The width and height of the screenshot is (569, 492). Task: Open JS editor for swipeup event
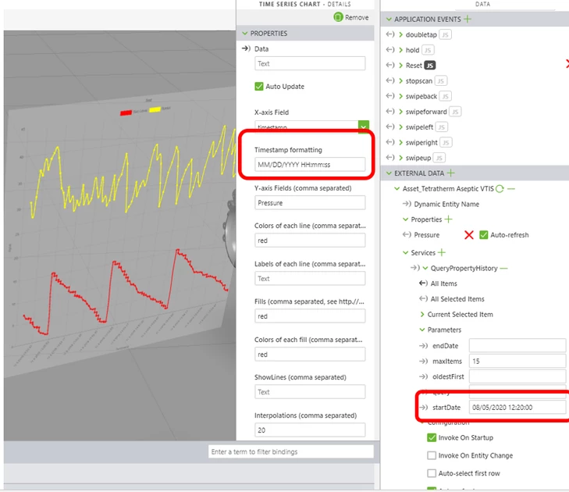(x=439, y=158)
